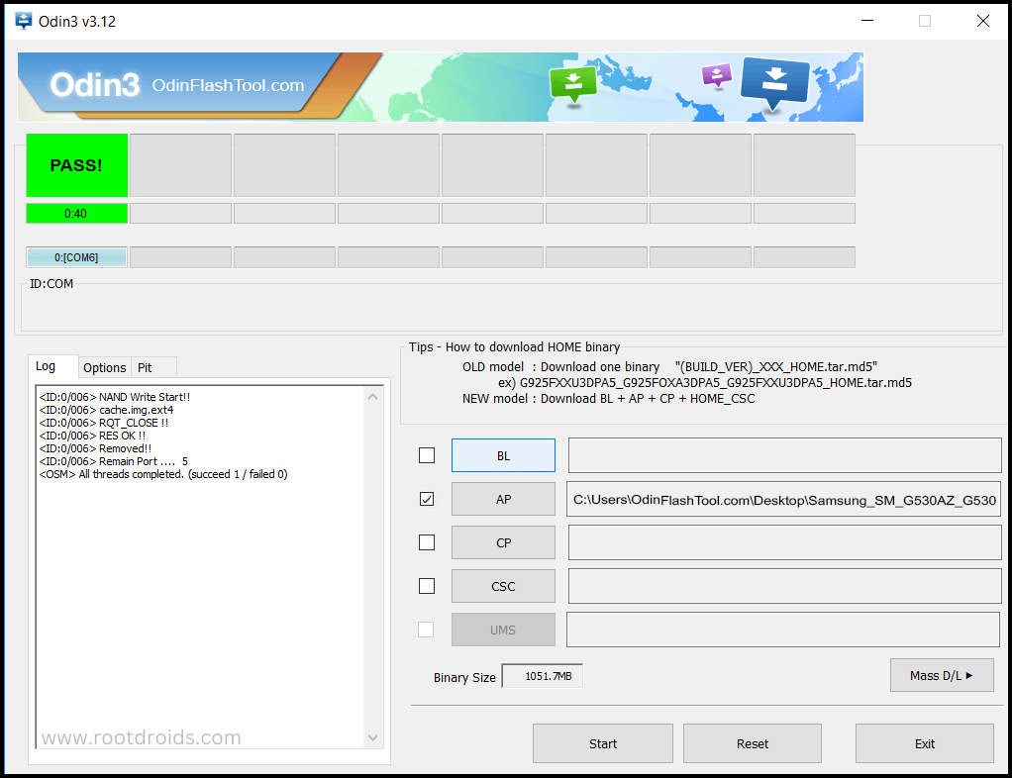This screenshot has width=1012, height=778.
Task: Click the green download icon in banner
Action: [x=572, y=85]
